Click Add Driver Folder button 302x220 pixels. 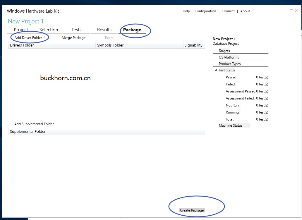click(28, 38)
